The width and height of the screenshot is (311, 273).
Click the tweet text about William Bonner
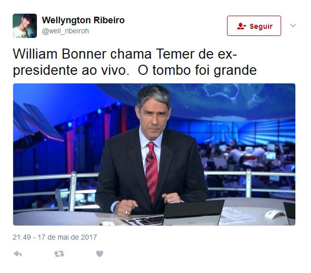click(x=135, y=62)
